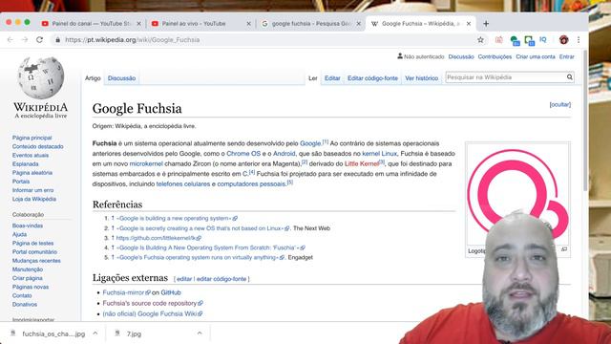The width and height of the screenshot is (611, 344).
Task: Open Página aleatória in the sidebar
Action: pyautogui.click(x=32, y=173)
